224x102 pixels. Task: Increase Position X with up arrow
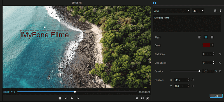pyautogui.click(x=189, y=79)
